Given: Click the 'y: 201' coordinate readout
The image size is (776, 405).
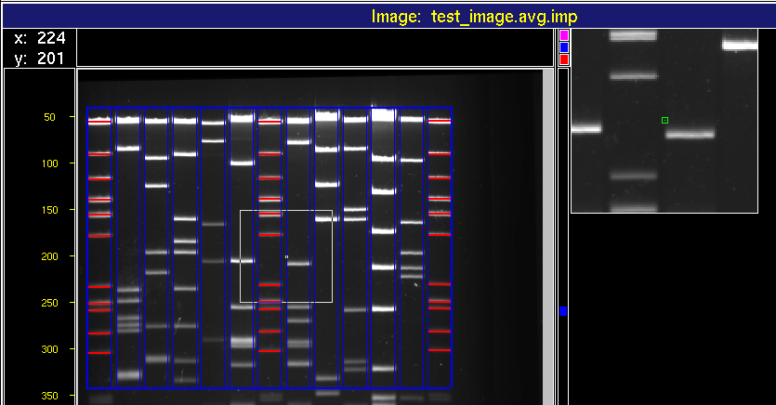Looking at the screenshot, I should (40, 59).
